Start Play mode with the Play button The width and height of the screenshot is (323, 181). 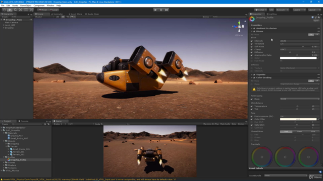pos(155,10)
